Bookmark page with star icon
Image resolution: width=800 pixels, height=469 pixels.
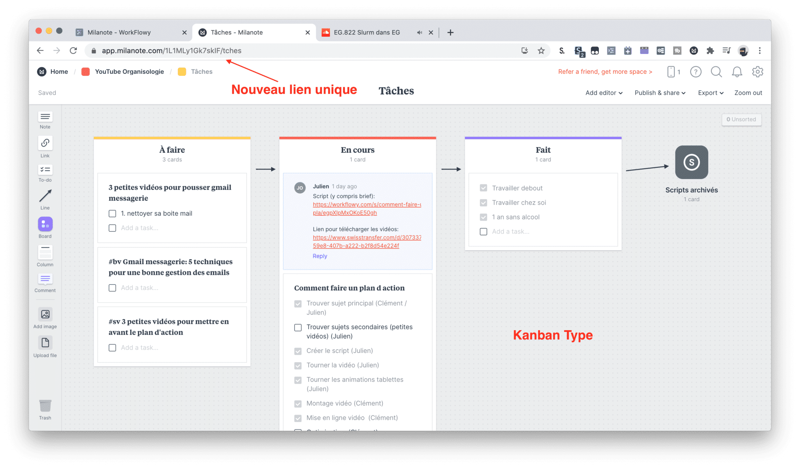541,50
